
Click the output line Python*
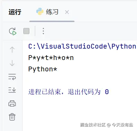43,69
